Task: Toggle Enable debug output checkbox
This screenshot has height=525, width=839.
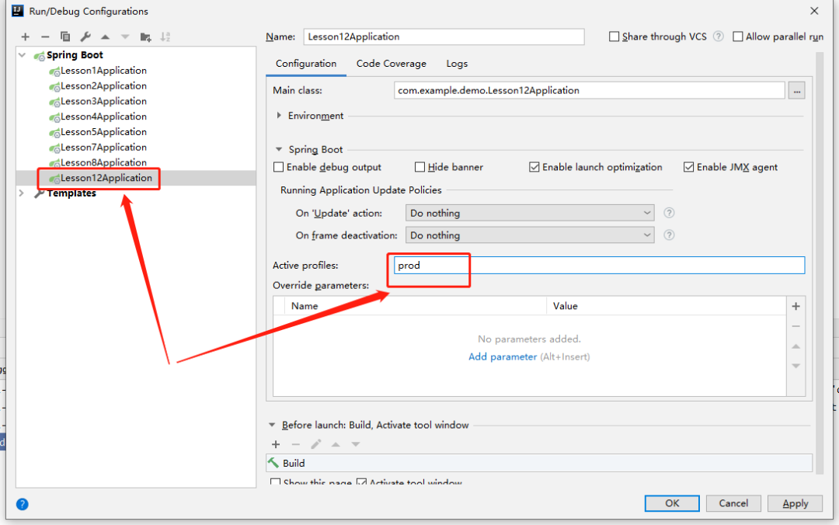Action: point(278,167)
